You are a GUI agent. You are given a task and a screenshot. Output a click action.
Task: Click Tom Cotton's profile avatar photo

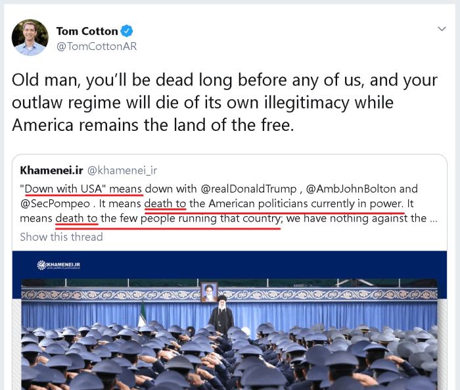click(x=30, y=37)
